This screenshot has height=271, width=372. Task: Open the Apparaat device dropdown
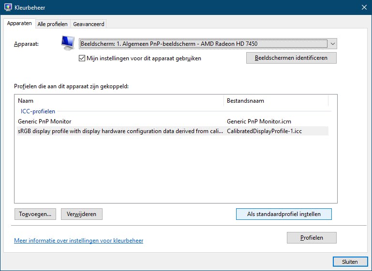click(x=203, y=44)
